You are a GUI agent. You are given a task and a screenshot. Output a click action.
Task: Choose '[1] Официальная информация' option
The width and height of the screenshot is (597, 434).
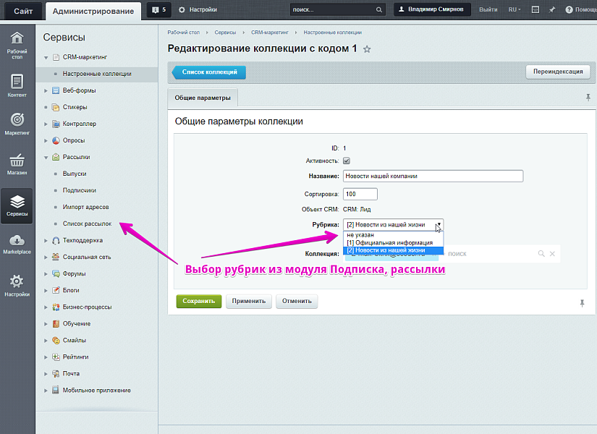tap(389, 242)
